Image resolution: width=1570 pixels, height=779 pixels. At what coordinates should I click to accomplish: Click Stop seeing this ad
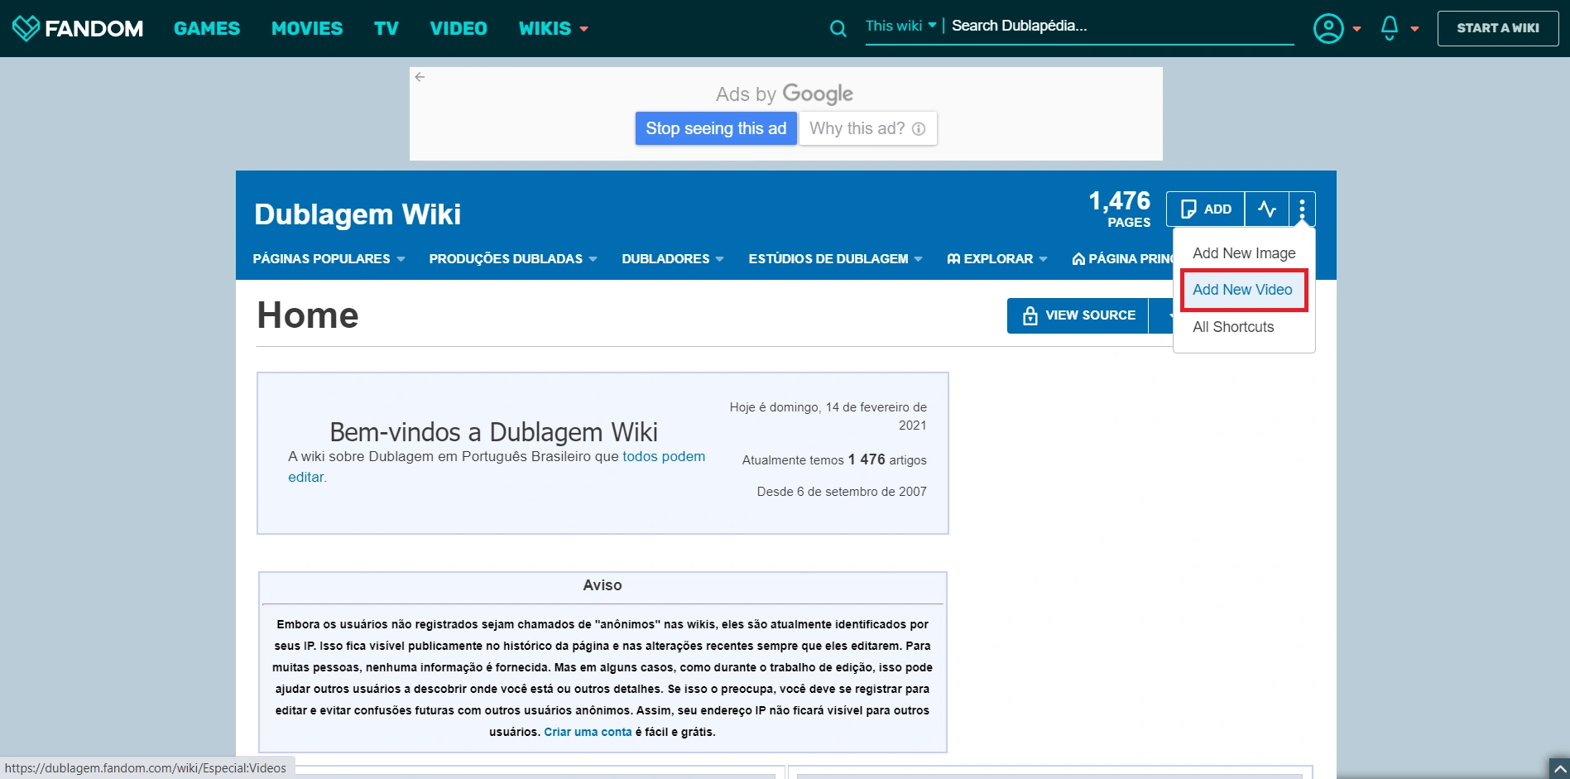coord(716,128)
